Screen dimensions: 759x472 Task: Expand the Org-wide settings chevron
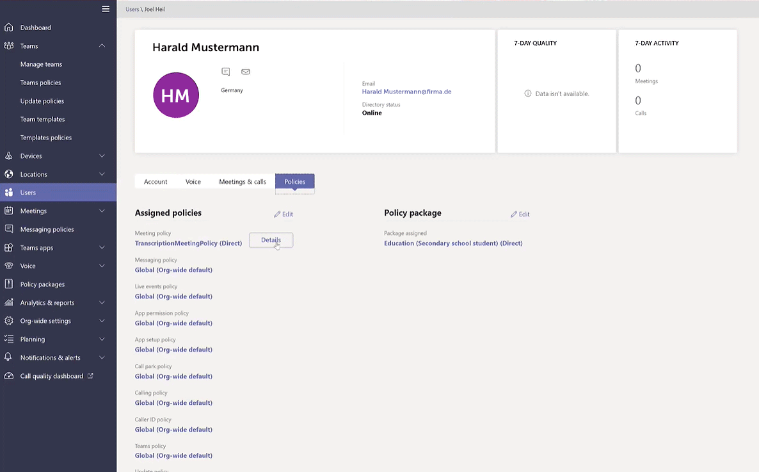[102, 321]
